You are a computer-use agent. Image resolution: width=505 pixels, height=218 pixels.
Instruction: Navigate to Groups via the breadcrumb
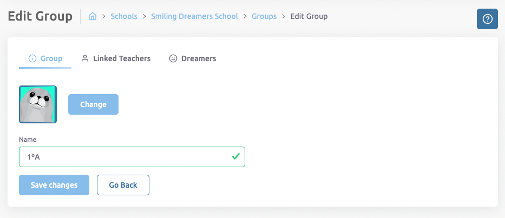coord(264,16)
